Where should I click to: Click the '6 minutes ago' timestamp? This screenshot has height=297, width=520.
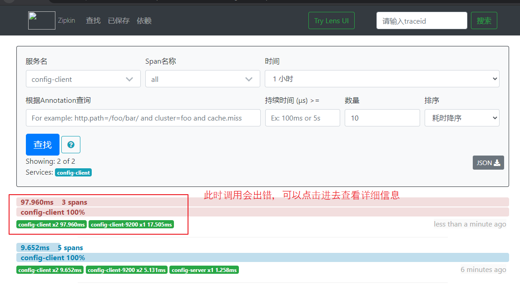pos(483,269)
